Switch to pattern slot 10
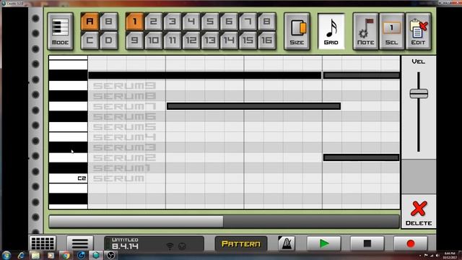 154,40
